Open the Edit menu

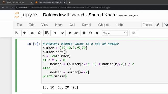pyautogui.click(x=31, y=25)
